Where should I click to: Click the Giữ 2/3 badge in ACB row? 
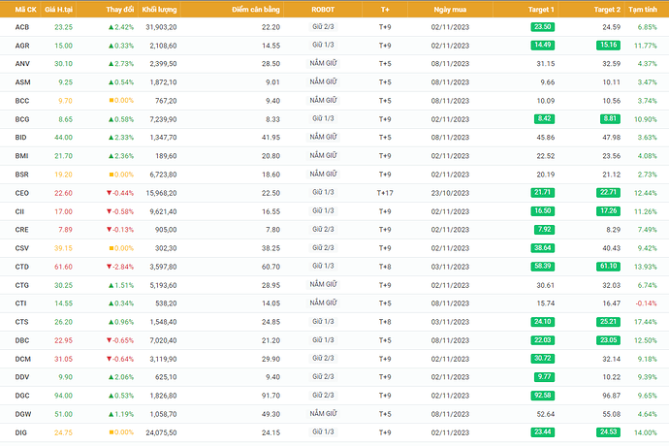pyautogui.click(x=324, y=27)
